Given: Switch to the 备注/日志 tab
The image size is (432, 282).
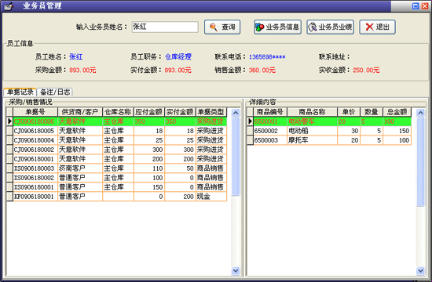Looking at the screenshot, I should point(55,92).
